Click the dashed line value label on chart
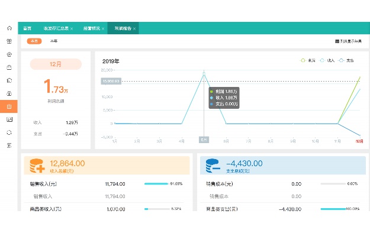 (x=111, y=81)
